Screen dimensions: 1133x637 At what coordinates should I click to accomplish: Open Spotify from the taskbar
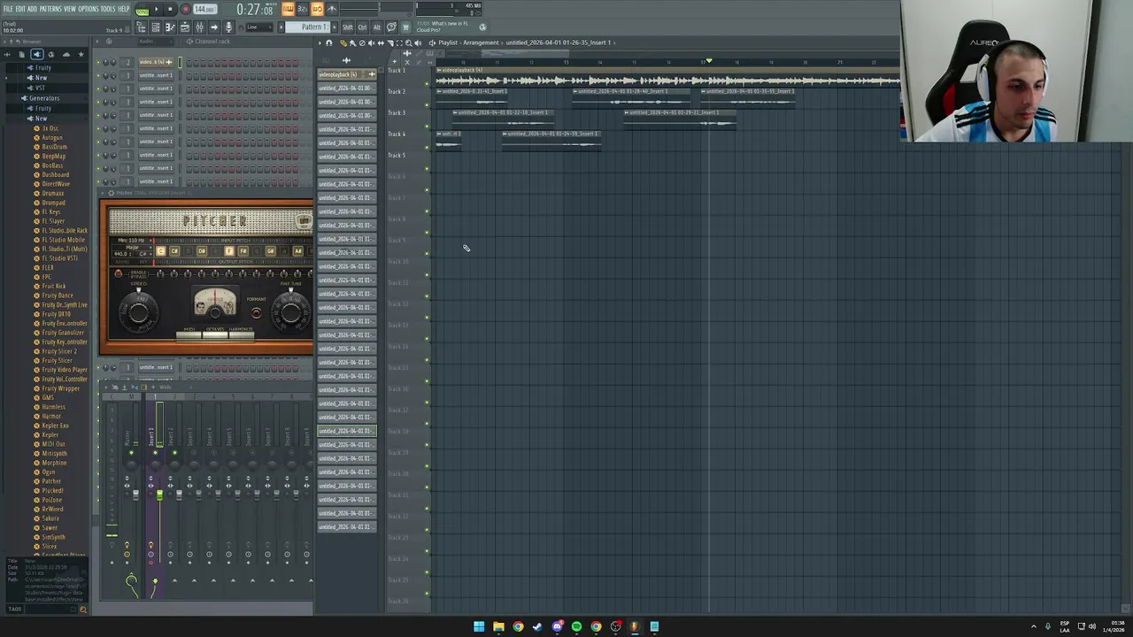point(576,626)
